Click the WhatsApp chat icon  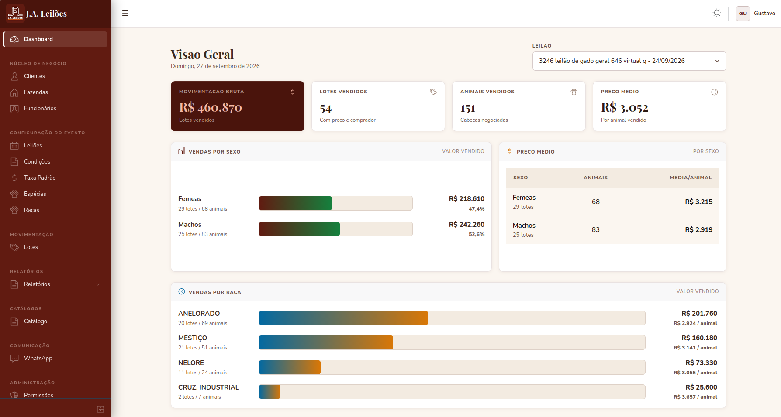(x=14, y=359)
